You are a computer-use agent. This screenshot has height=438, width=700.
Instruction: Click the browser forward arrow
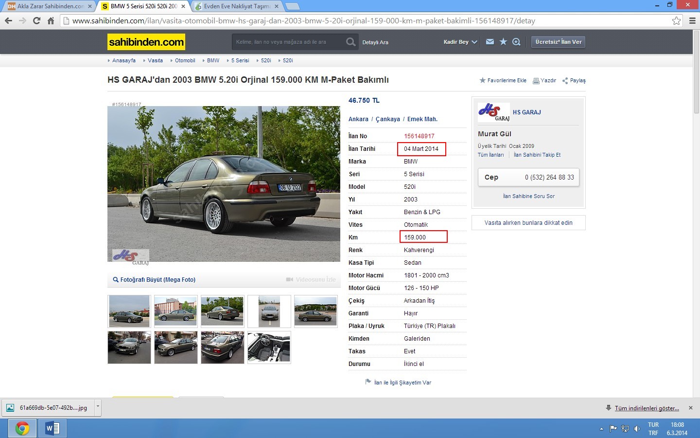pyautogui.click(x=22, y=20)
